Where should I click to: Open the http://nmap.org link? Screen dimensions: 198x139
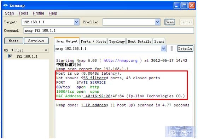coord(120,60)
